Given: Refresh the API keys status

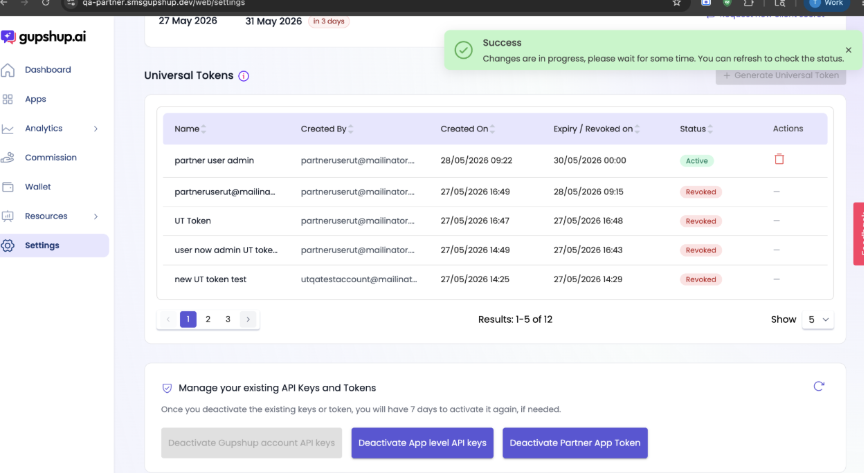Looking at the screenshot, I should point(819,387).
